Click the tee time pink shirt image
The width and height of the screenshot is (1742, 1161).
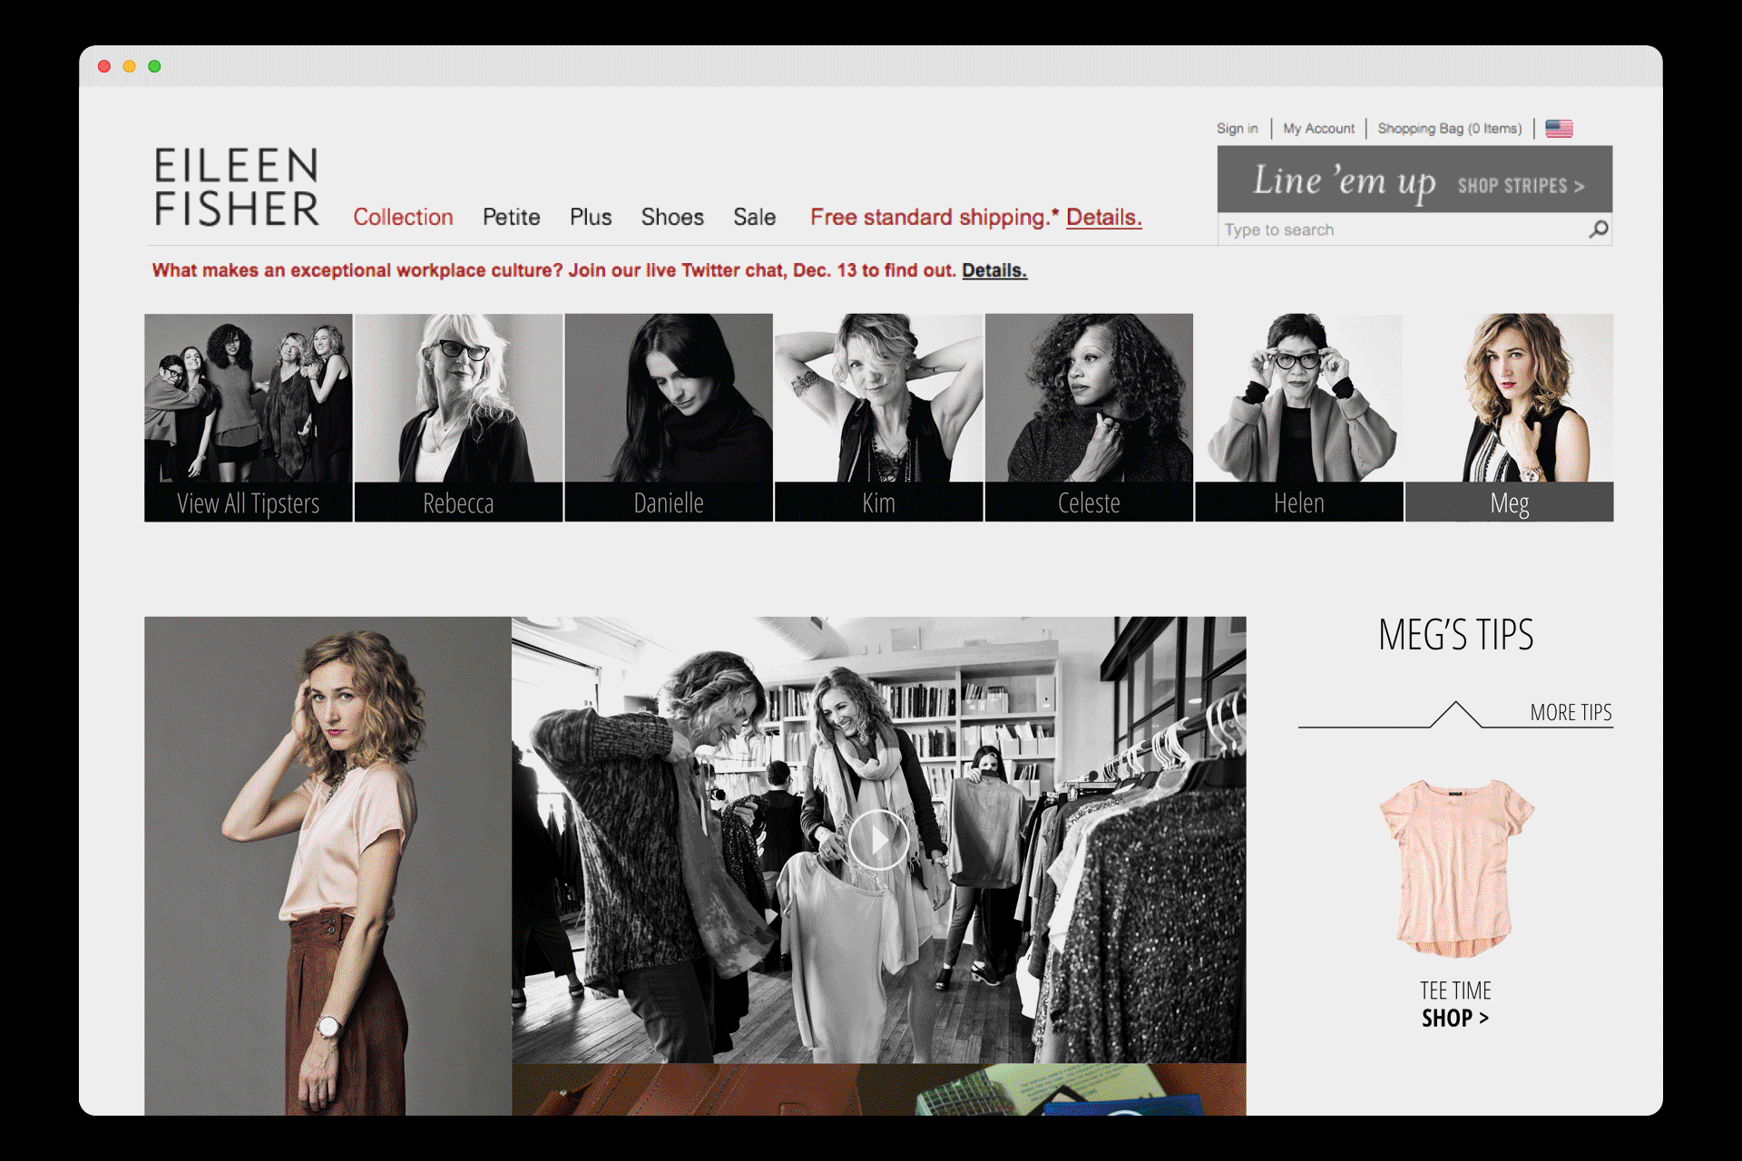1455,868
